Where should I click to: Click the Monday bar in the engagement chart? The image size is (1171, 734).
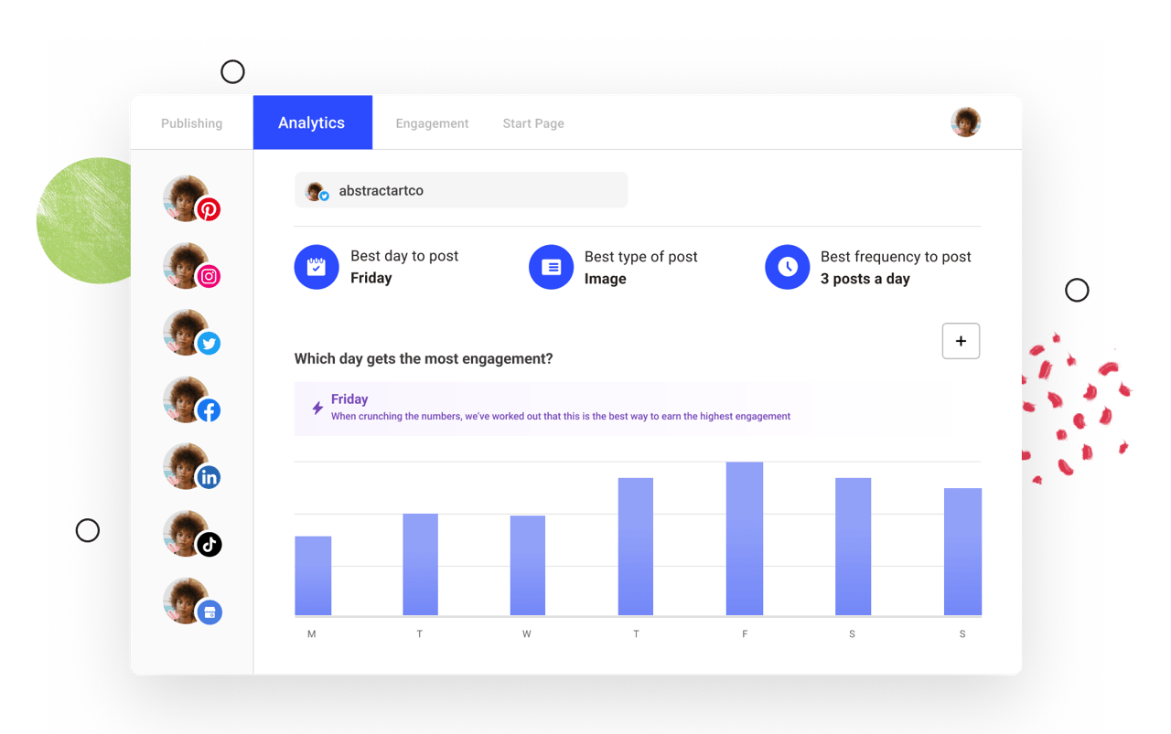[313, 574]
